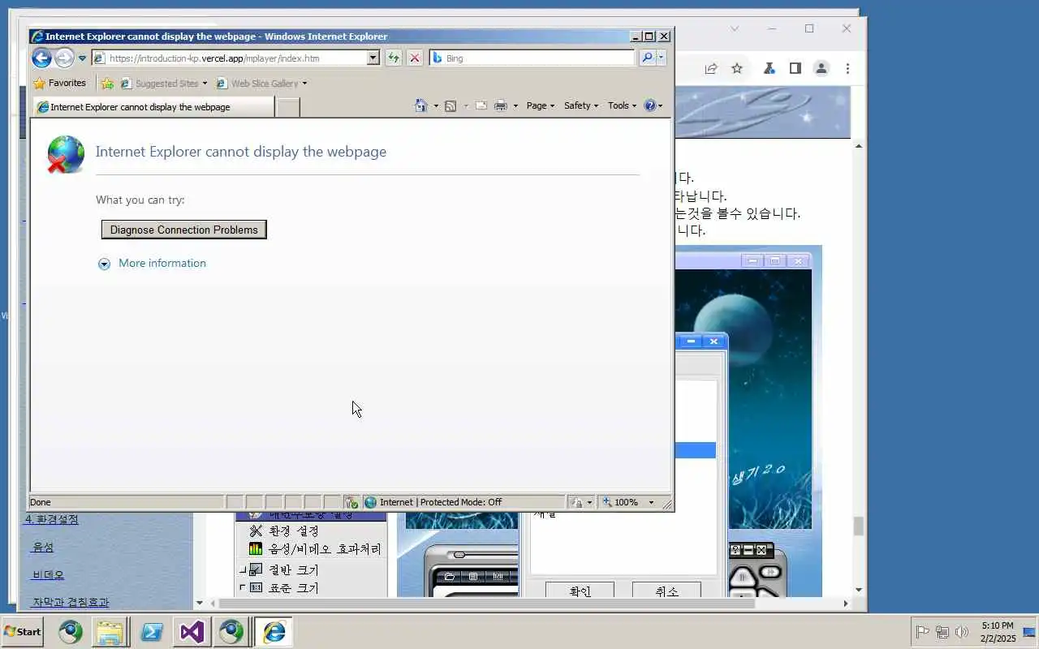
Task: Expand Home button dropdown arrow
Action: [x=436, y=105]
